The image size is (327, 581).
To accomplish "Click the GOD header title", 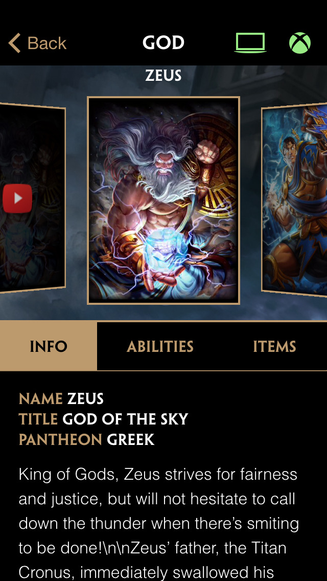I will click(163, 43).
